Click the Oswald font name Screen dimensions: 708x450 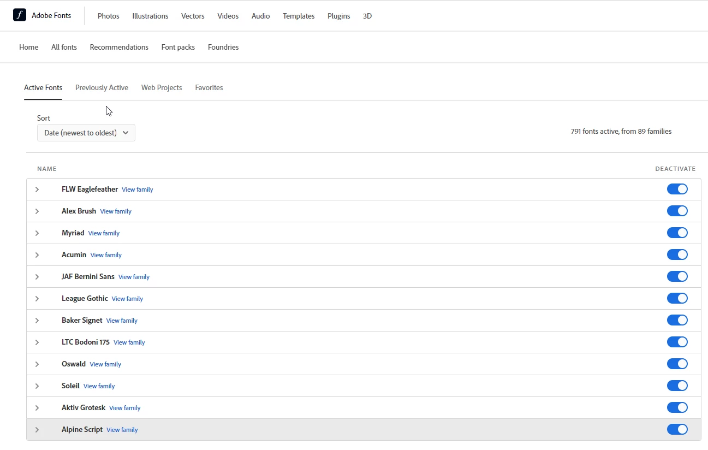pyautogui.click(x=74, y=364)
